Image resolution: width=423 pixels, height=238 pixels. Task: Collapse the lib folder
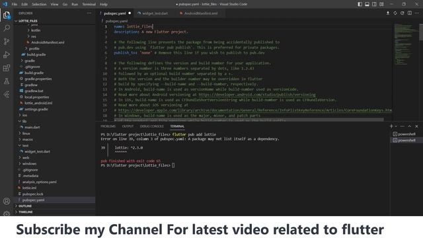click(x=24, y=121)
